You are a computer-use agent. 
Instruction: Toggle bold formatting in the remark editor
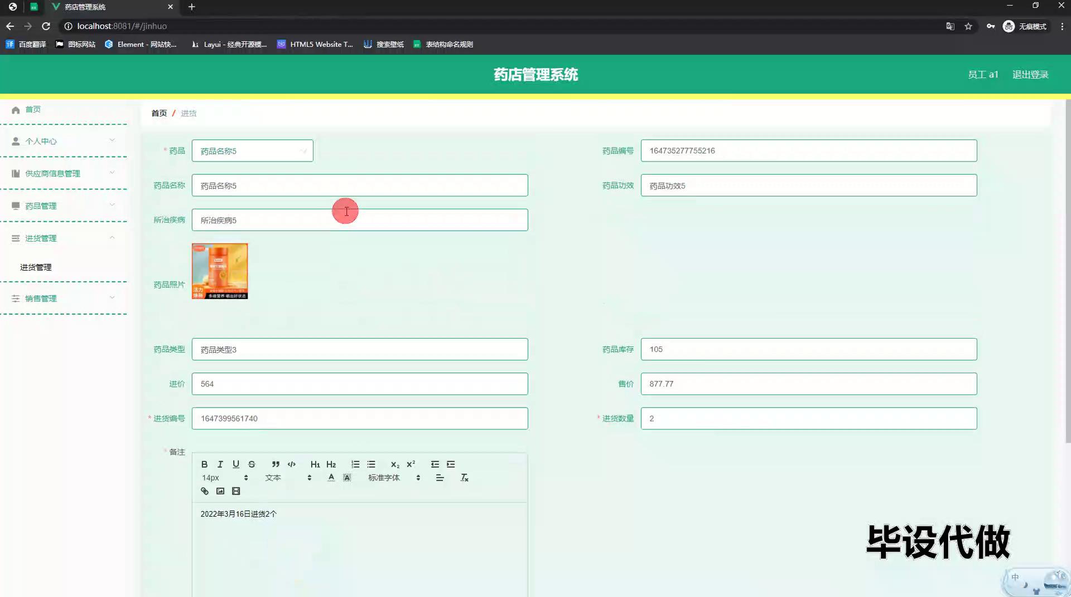point(204,464)
